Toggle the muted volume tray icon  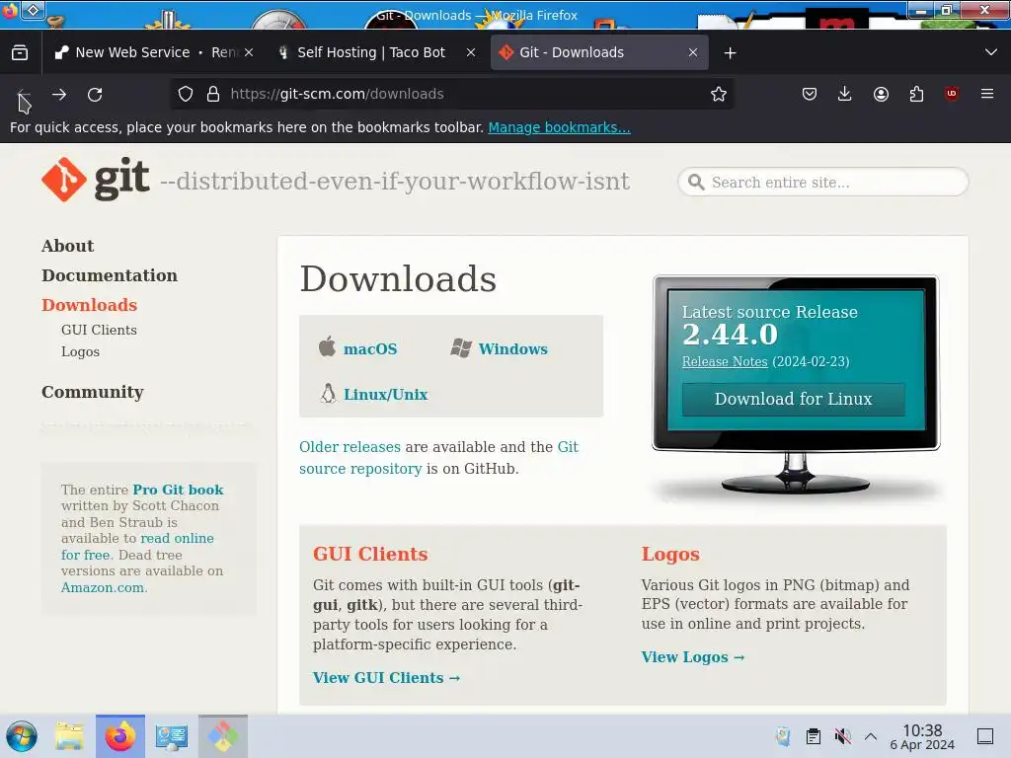(x=843, y=736)
